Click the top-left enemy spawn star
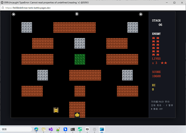The height and width of the screenshot is (133, 186). 14,14
